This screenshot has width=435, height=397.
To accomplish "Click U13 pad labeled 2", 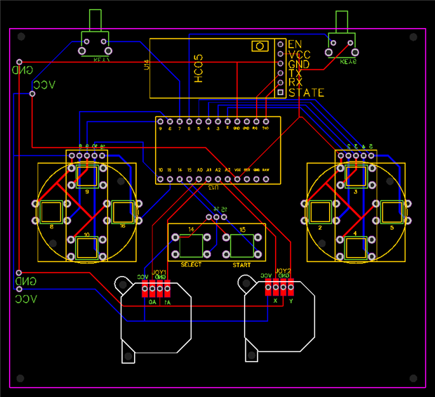I will (227, 122).
